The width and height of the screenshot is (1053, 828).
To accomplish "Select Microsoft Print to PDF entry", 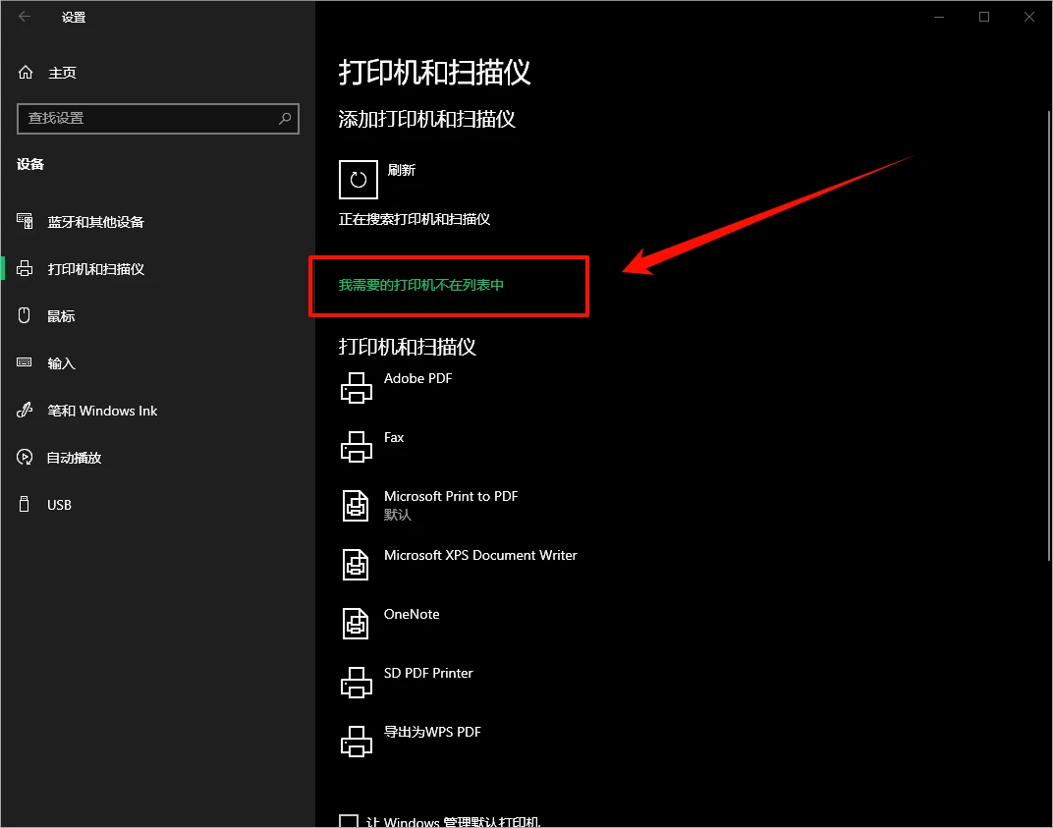I will (x=451, y=496).
